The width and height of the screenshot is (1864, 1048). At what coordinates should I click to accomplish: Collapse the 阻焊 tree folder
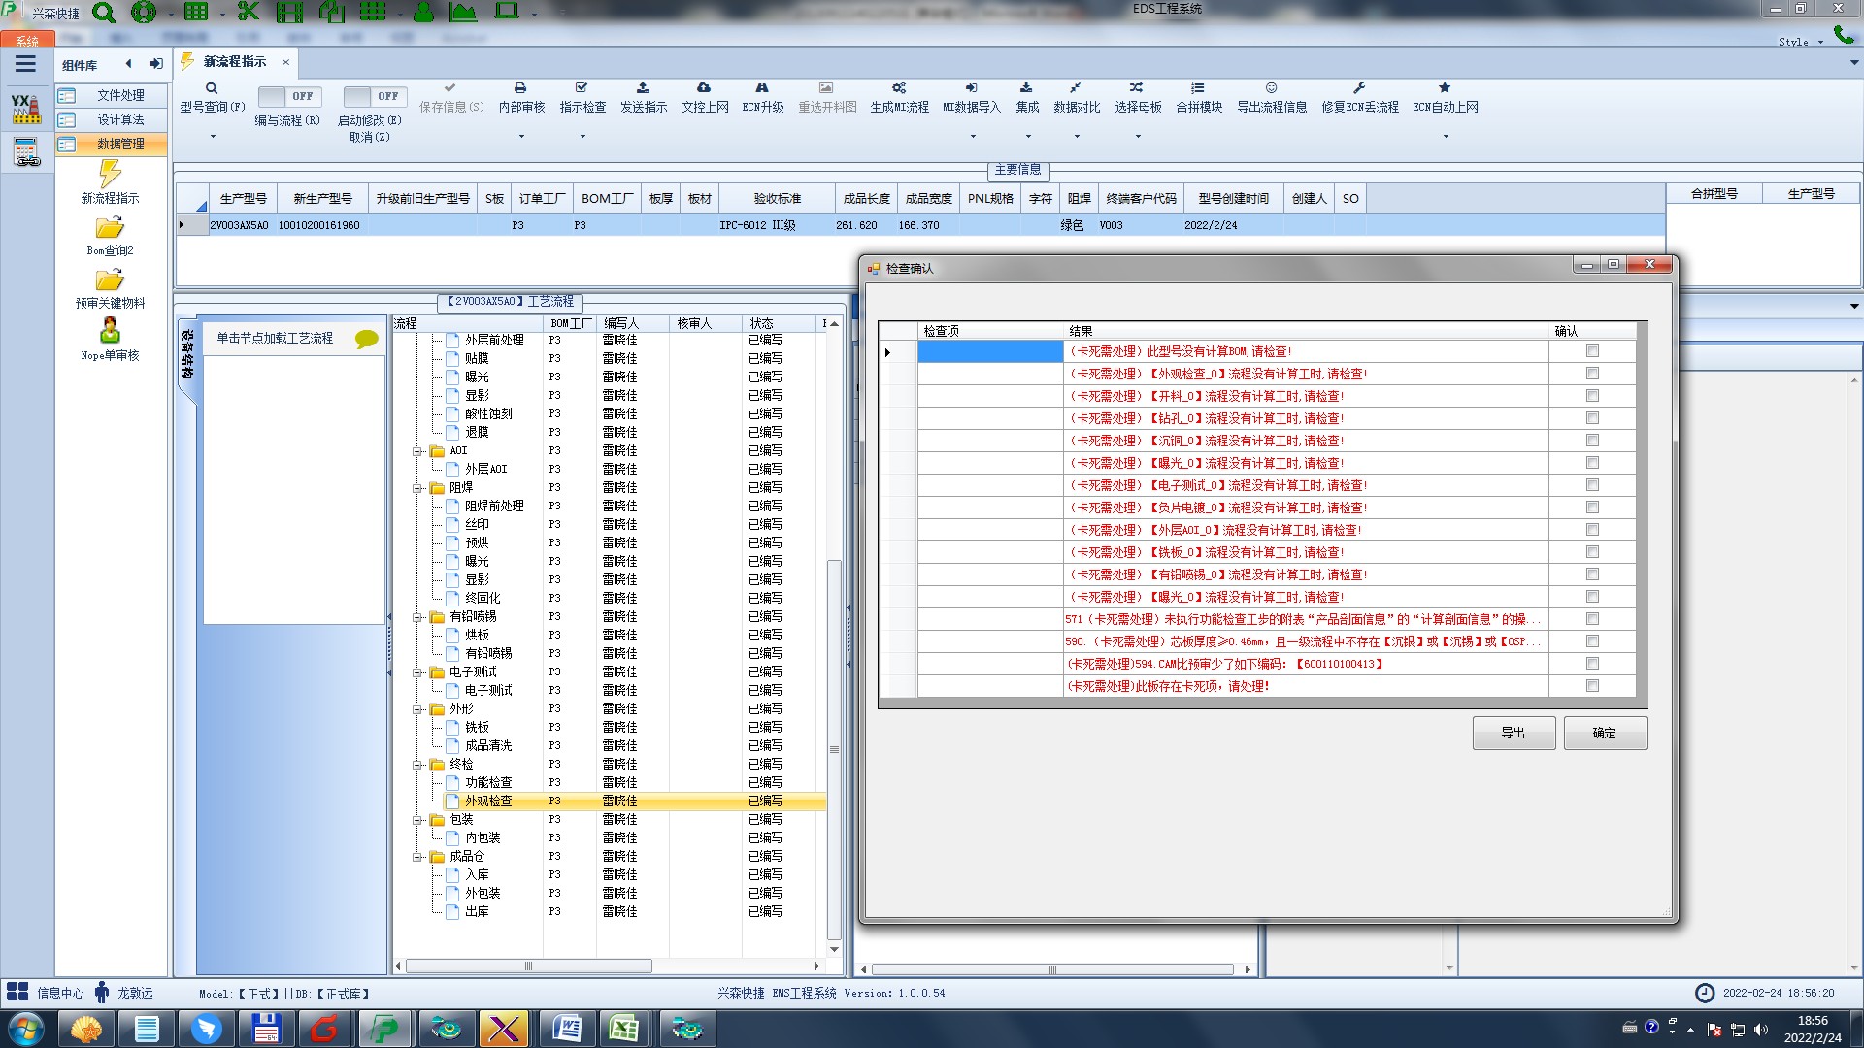click(417, 488)
